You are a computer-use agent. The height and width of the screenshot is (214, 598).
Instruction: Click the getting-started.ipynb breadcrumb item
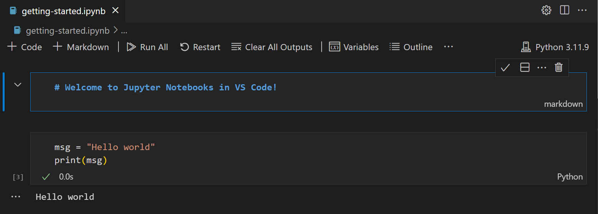point(67,31)
